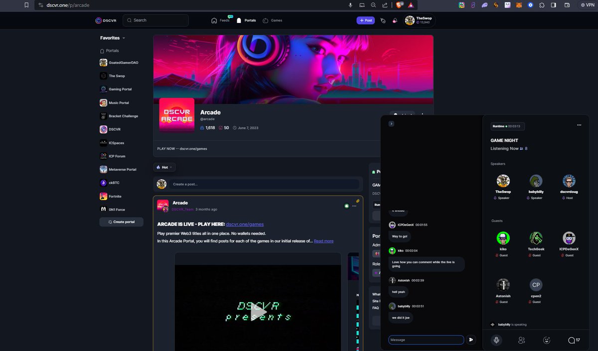Click the browser bookmark icon
598x351 pixels.
pos(26,5)
